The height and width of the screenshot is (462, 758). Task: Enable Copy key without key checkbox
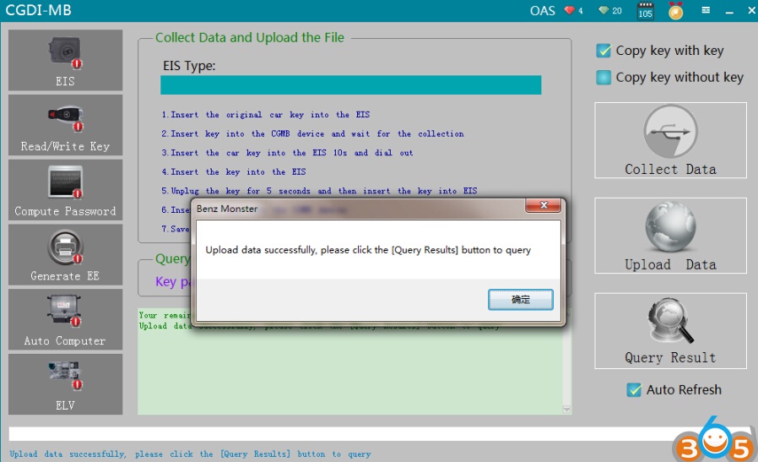(604, 78)
